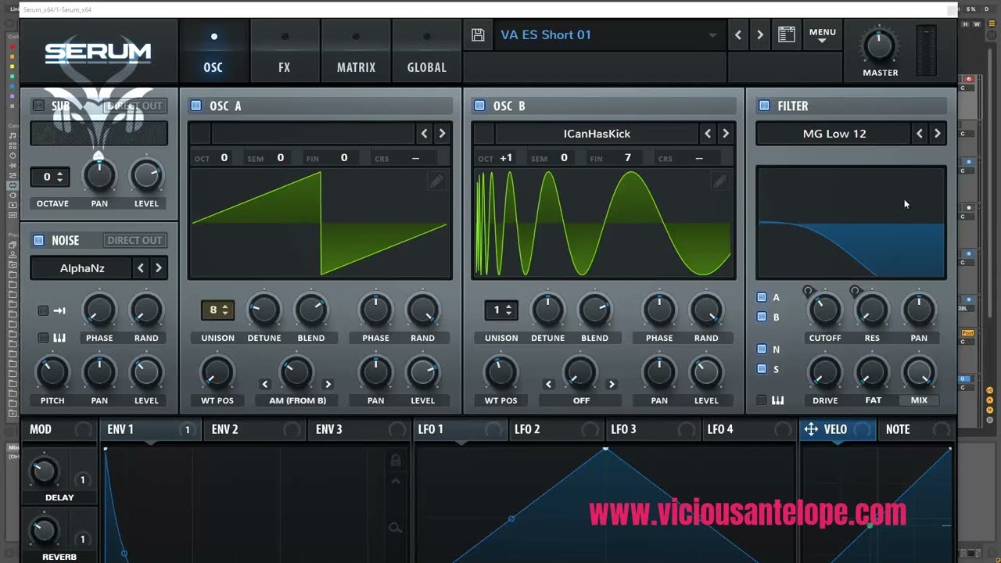This screenshot has height=563, width=1001.
Task: Click the OSC B FIN value 7
Action: (x=627, y=158)
